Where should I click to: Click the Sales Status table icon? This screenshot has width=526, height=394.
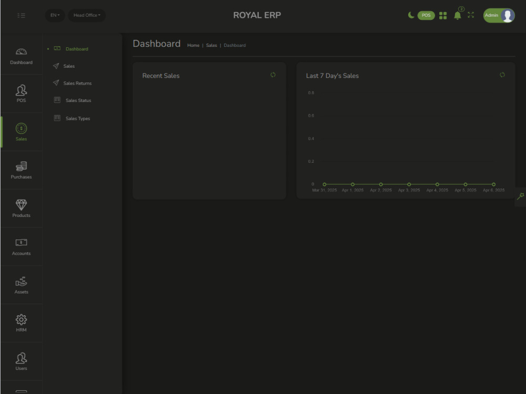pos(57,100)
